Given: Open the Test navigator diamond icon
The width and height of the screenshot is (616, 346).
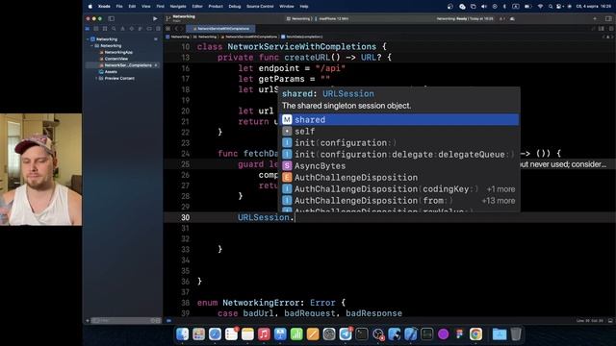Looking at the screenshot, I should (132, 29).
